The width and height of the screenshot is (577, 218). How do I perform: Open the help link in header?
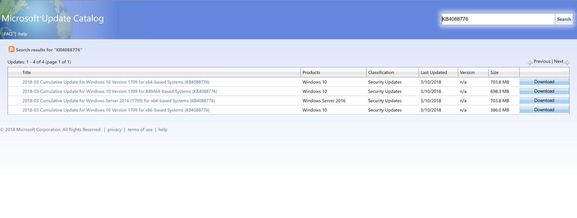point(23,34)
